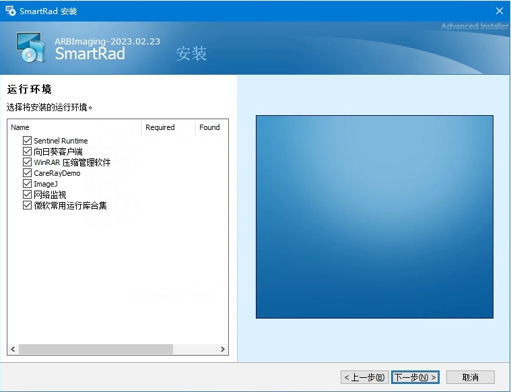Viewport: 511px width, 392px height.
Task: Click the SmartRad computer and disc logo
Action: point(31,47)
